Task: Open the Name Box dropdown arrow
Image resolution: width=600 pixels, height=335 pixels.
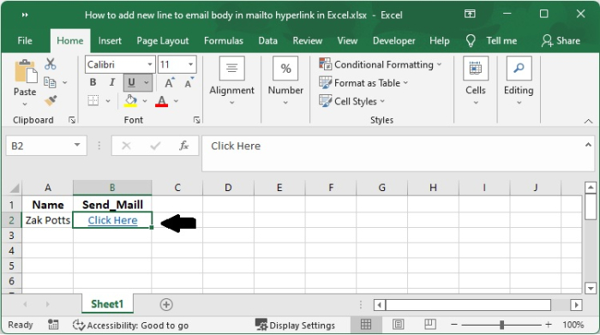Action: pyautogui.click(x=77, y=146)
